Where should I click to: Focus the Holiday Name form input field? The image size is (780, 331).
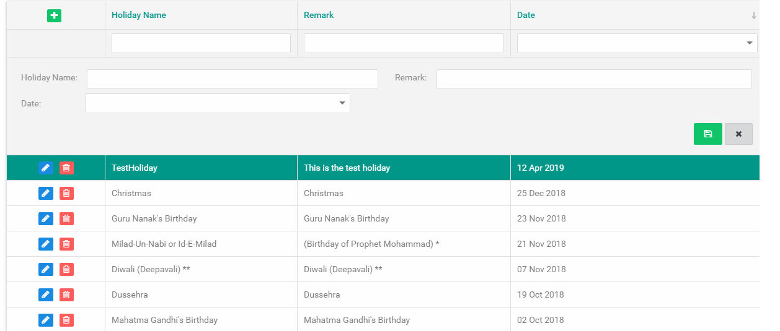point(232,79)
